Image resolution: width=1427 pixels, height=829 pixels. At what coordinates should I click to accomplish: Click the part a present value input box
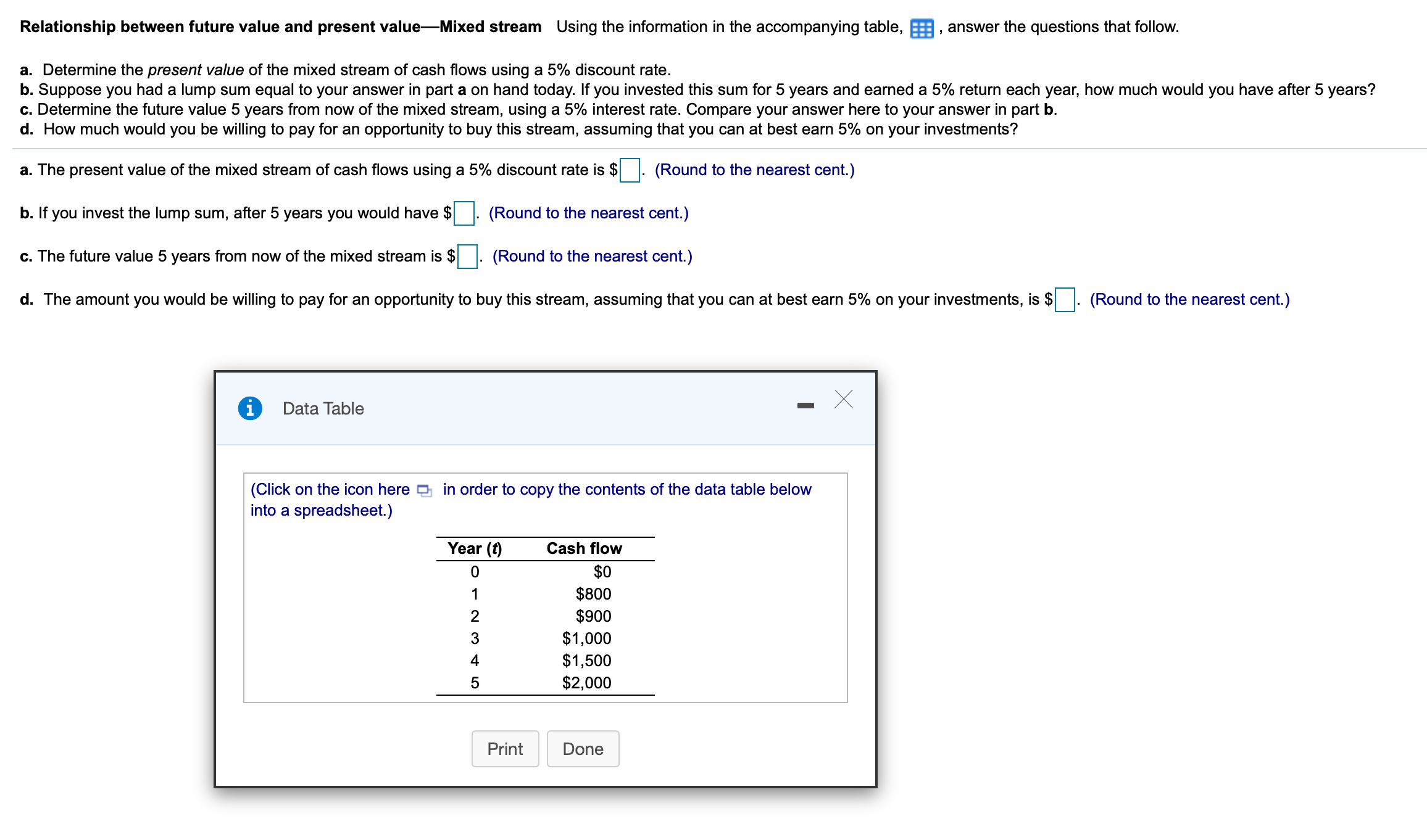(630, 170)
